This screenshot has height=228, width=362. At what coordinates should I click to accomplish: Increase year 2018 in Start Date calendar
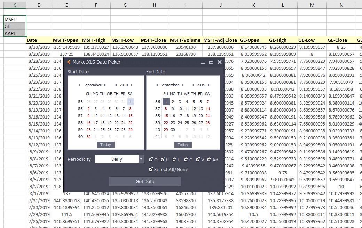(x=132, y=85)
